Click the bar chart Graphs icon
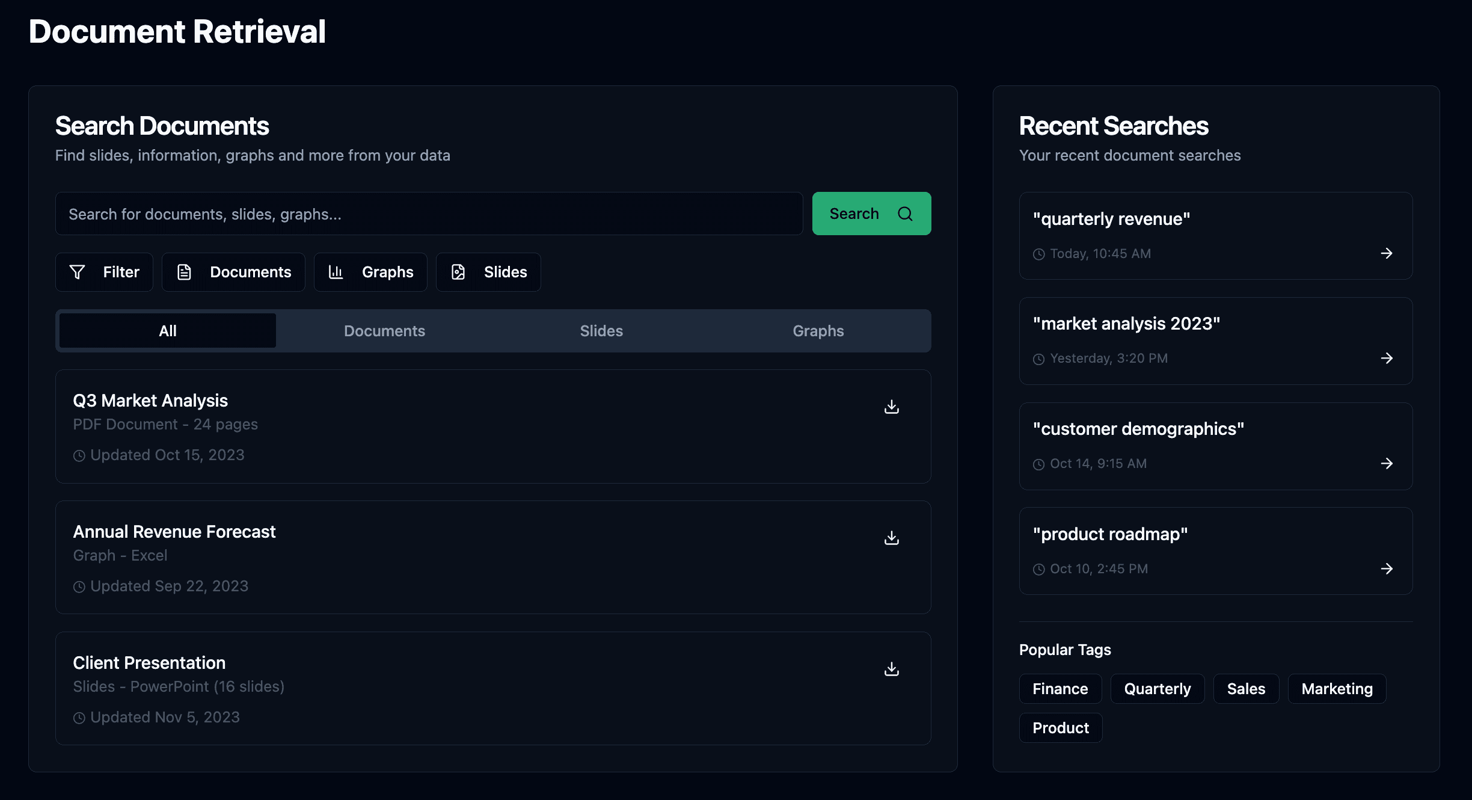 point(336,272)
